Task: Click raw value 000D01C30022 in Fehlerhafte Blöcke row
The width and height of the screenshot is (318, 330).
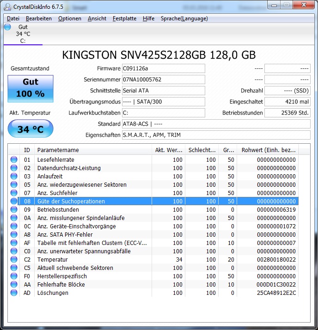Action: coord(276,285)
